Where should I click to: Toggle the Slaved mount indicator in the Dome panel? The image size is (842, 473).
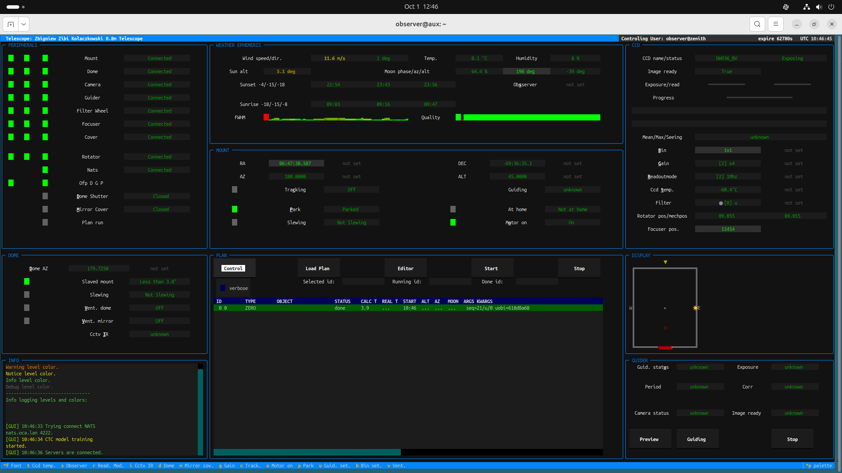pyautogui.click(x=27, y=281)
